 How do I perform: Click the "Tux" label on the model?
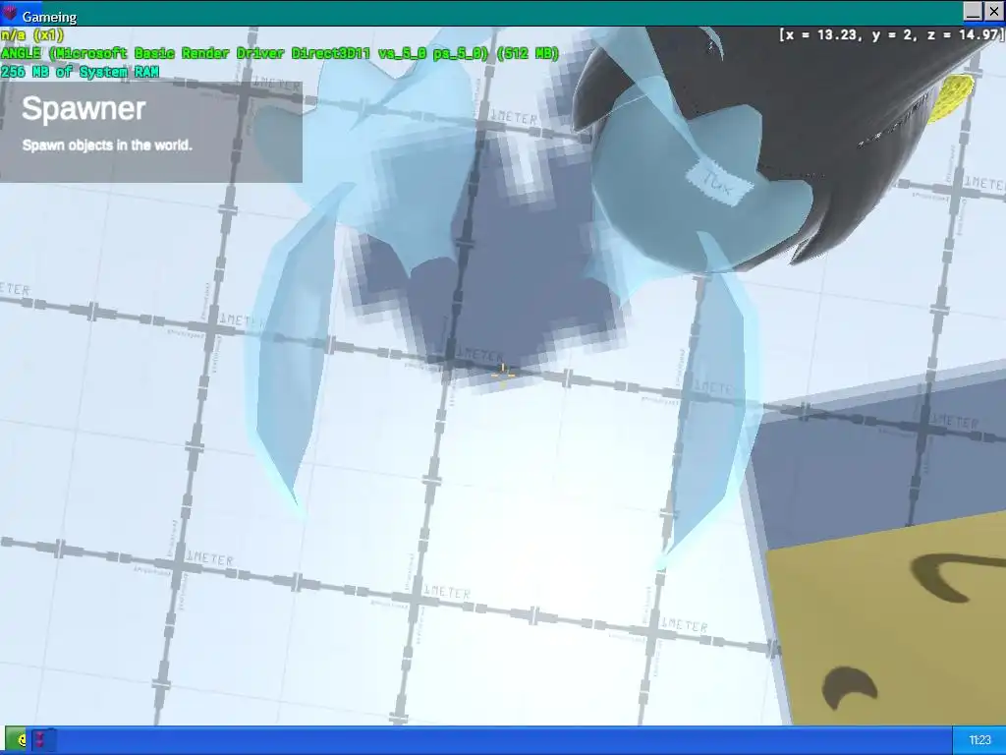click(x=718, y=181)
